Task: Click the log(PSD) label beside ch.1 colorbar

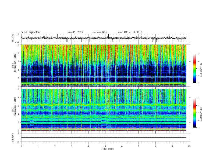Action: pos(201,70)
